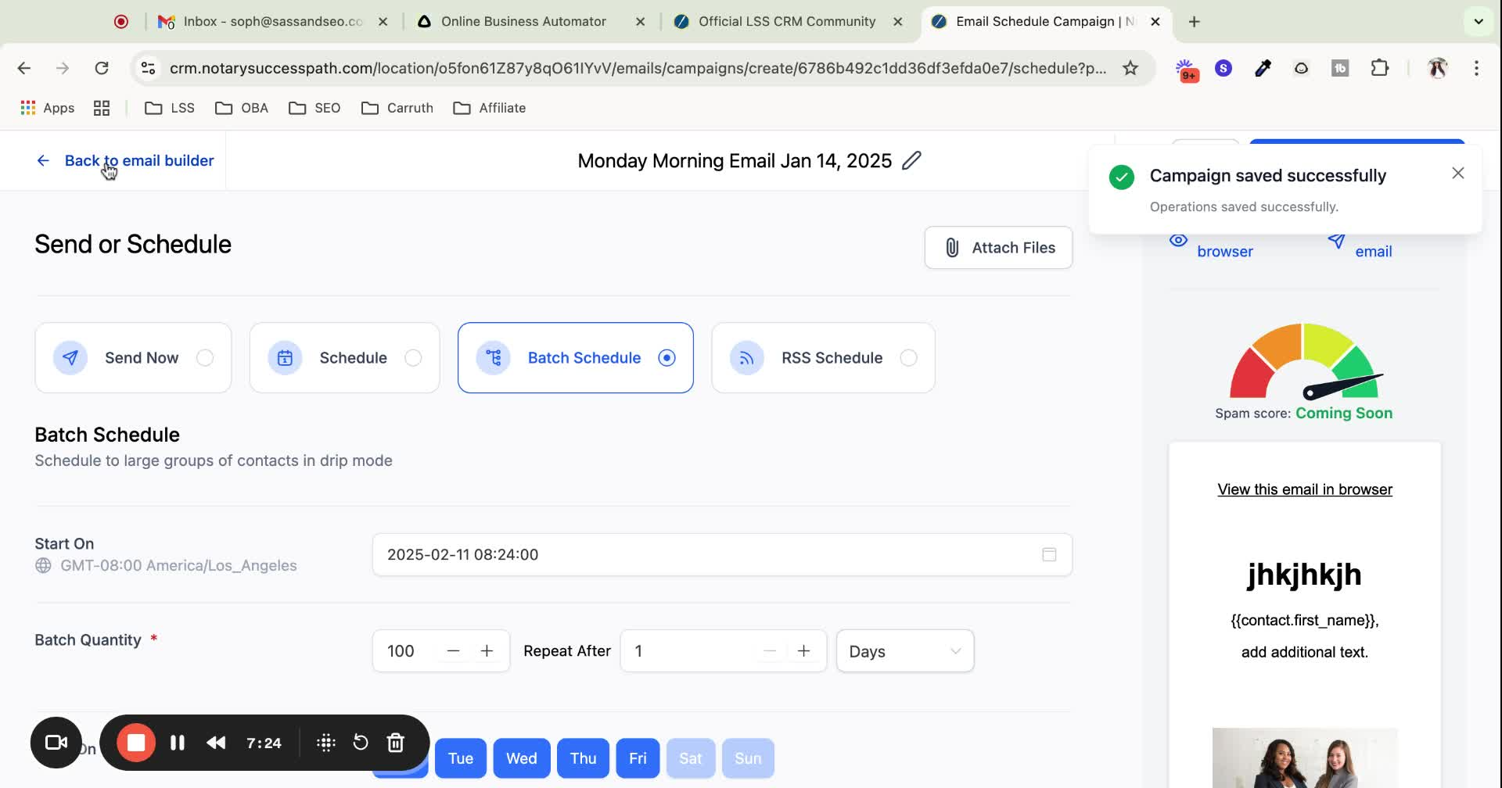Viewport: 1502px width, 788px height.
Task: Rewind the recording
Action: point(216,743)
